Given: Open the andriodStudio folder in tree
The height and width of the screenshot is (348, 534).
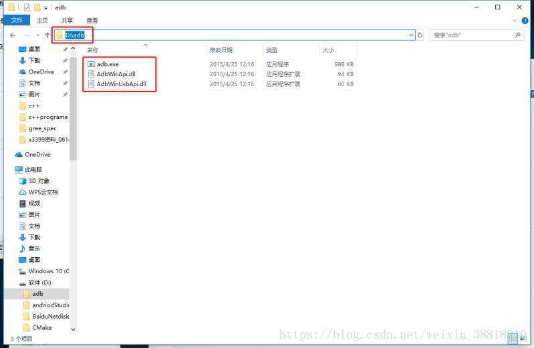Looking at the screenshot, I should pyautogui.click(x=50, y=305).
